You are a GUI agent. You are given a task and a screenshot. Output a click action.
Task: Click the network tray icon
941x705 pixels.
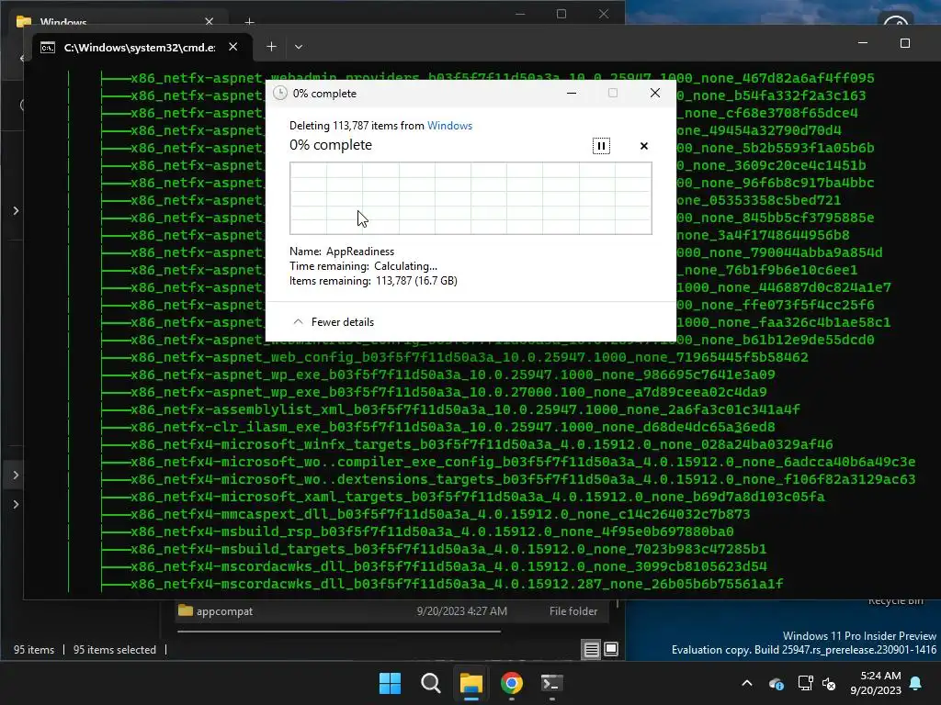[x=805, y=683]
